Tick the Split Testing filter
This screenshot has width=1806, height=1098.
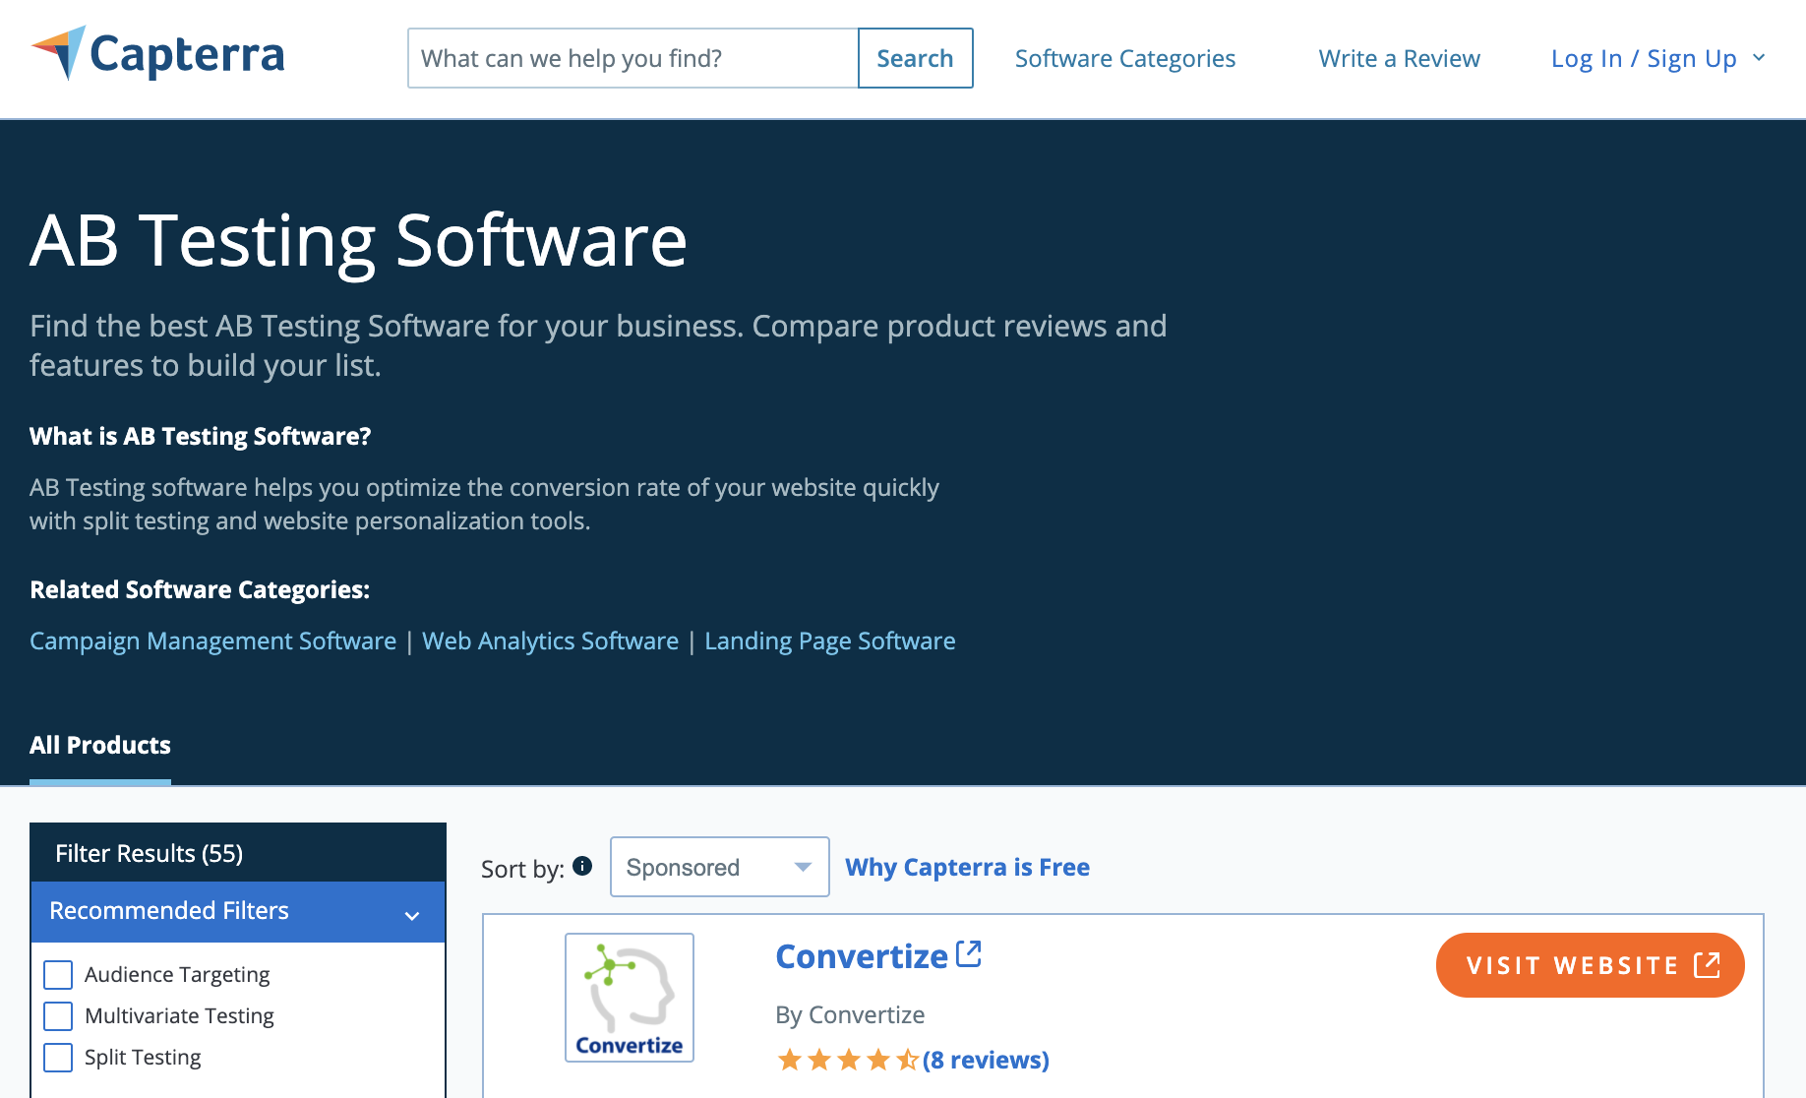coord(59,1058)
